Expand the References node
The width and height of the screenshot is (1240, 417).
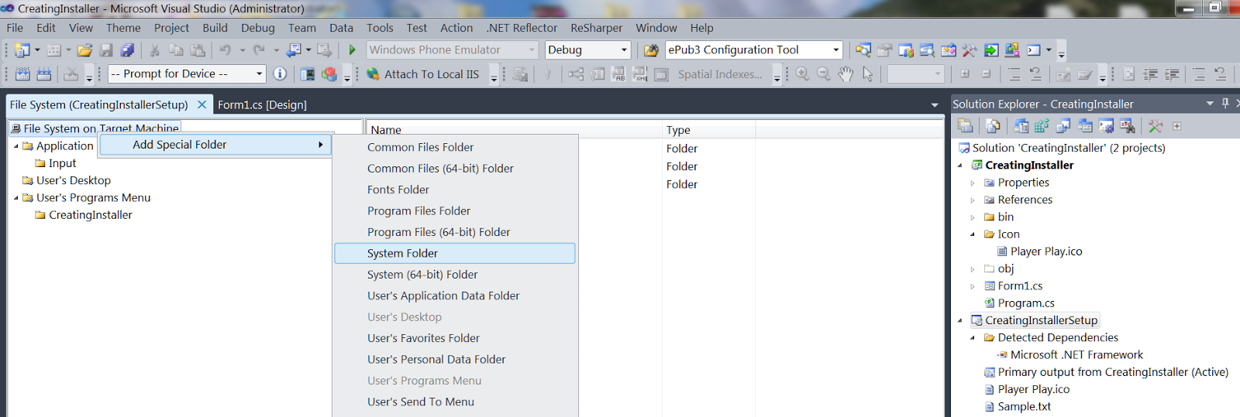click(x=973, y=200)
